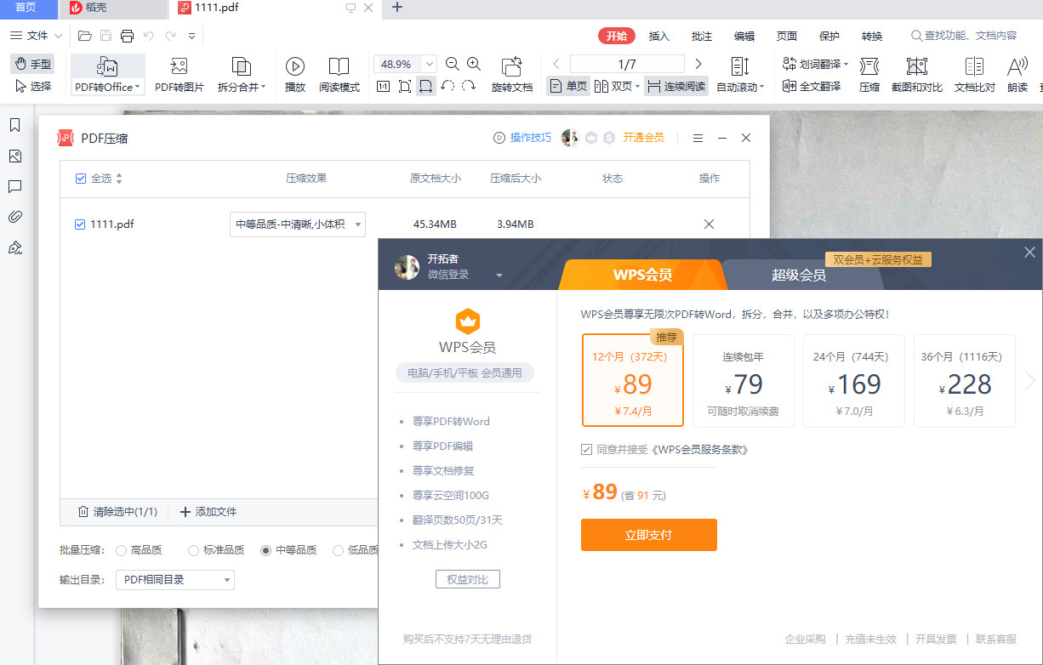Switch to Protect ribbon tab
The width and height of the screenshot is (1043, 665).
click(x=829, y=36)
